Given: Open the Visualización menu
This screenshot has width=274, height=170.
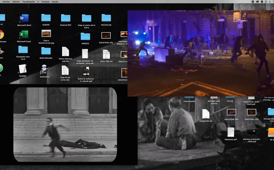Looking at the screenshot, I should tap(29, 2).
